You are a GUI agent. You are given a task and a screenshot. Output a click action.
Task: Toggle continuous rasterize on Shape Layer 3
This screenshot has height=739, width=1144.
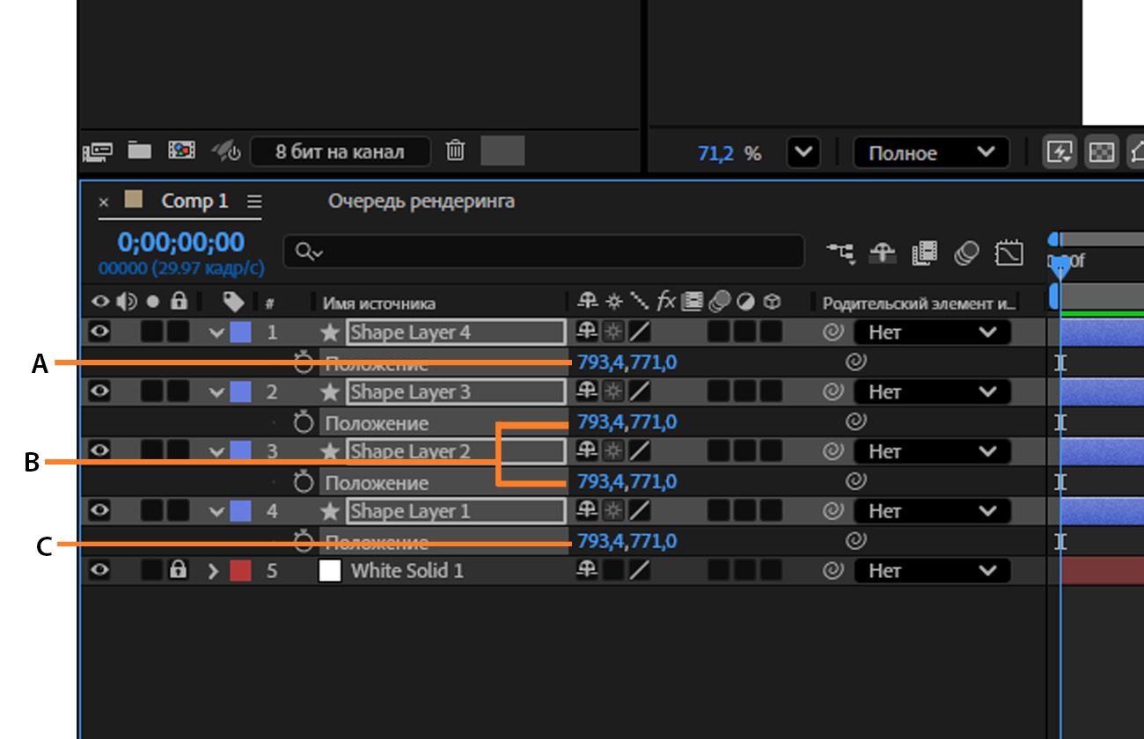click(x=612, y=391)
